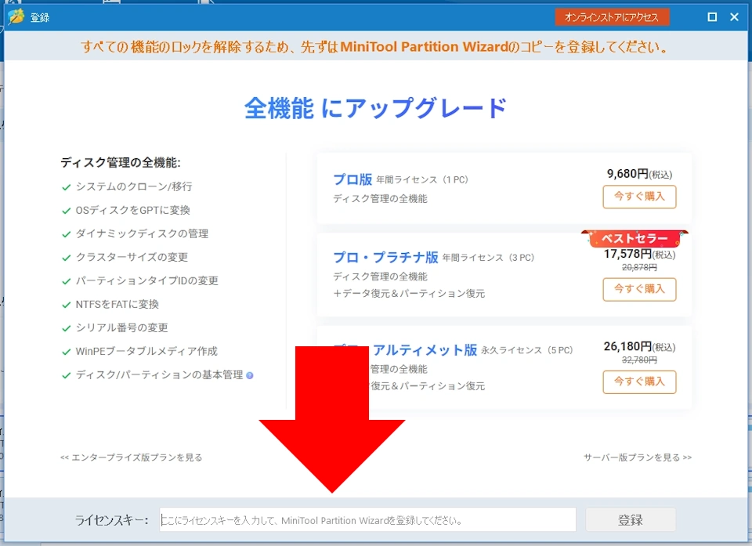The image size is (752, 546).
Task: Click 年間ライセンス（1 PC） label
Action: coord(422,180)
